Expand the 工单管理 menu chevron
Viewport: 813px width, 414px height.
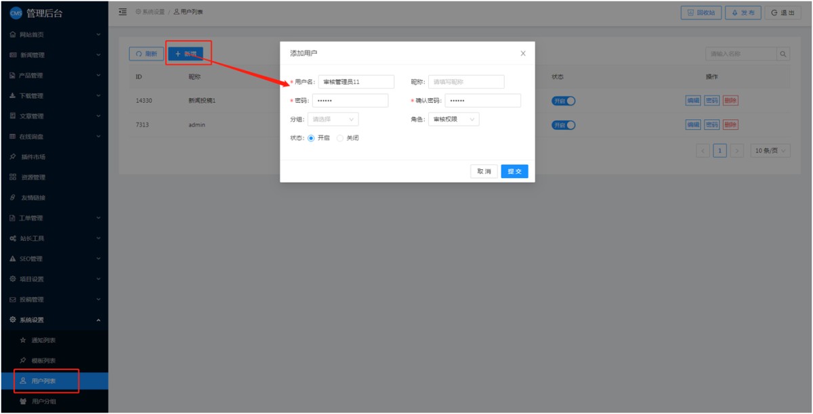click(x=98, y=218)
